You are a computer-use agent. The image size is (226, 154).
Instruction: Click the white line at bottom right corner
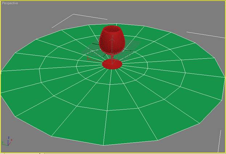[219, 141]
